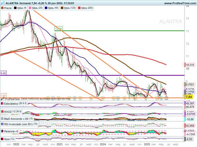Screen dimensions: 197x147
Task: Open the MACD (12 26 9) indicator label
Action: [11, 112]
